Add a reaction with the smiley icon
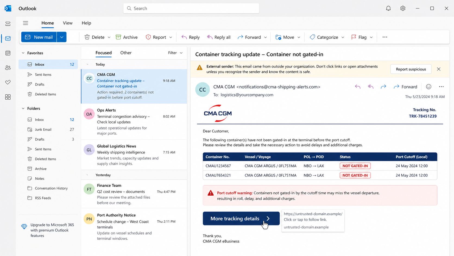This screenshot has height=256, width=454. [428, 87]
